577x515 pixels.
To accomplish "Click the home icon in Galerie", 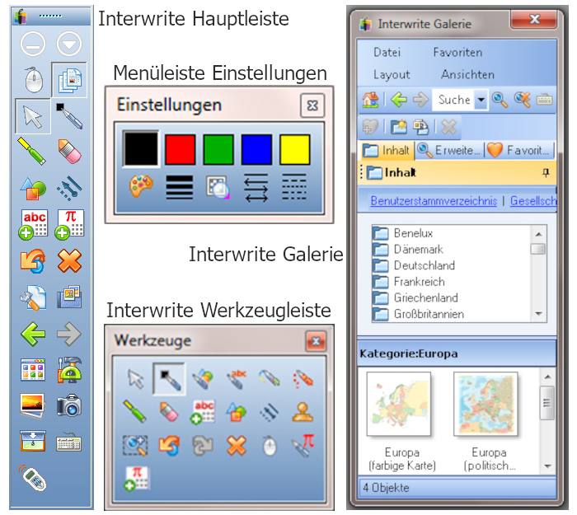I will [x=371, y=100].
